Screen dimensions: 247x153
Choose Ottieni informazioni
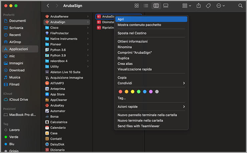click(x=151, y=42)
